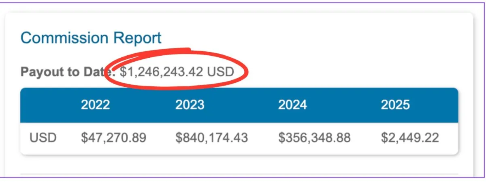
Task: Select the 2022 column header
Action: coord(95,105)
